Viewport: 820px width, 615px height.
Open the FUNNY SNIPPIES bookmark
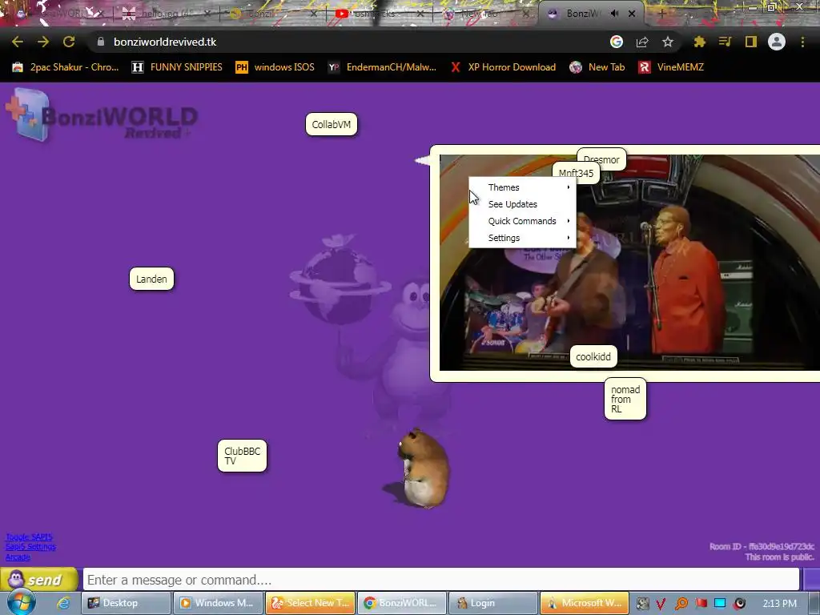[x=177, y=67]
